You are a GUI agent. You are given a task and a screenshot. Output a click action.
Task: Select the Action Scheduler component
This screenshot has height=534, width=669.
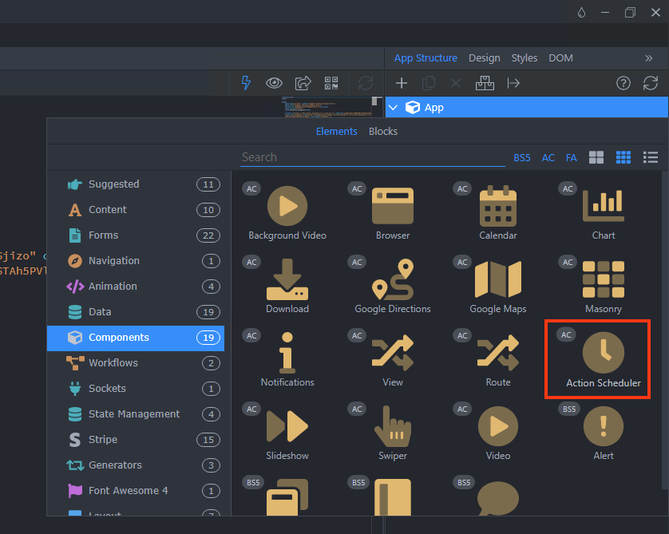pos(598,359)
